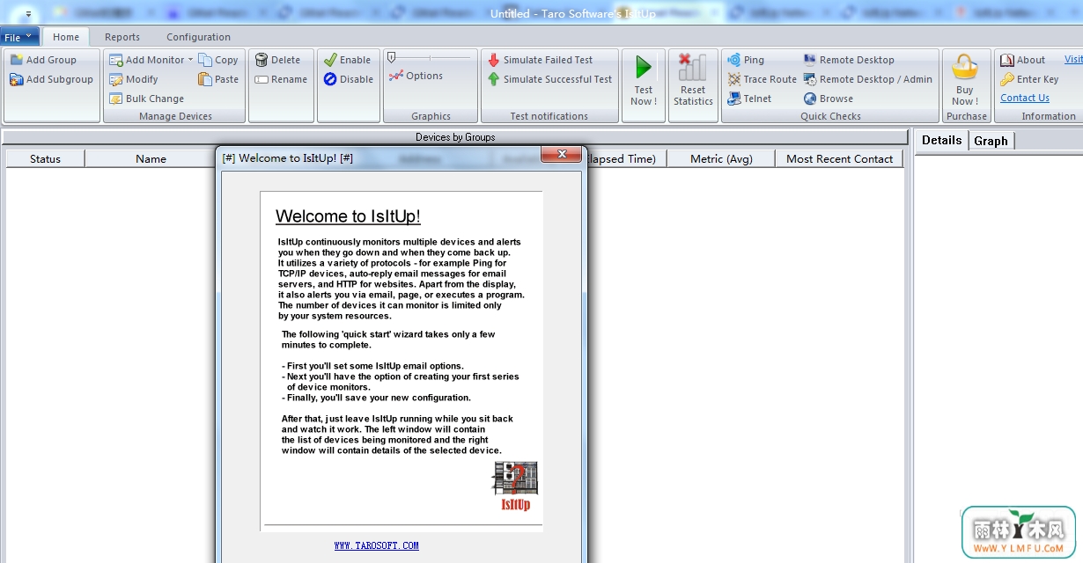Select Bulk Change in Manage Devices
The image size is (1083, 563).
click(146, 99)
